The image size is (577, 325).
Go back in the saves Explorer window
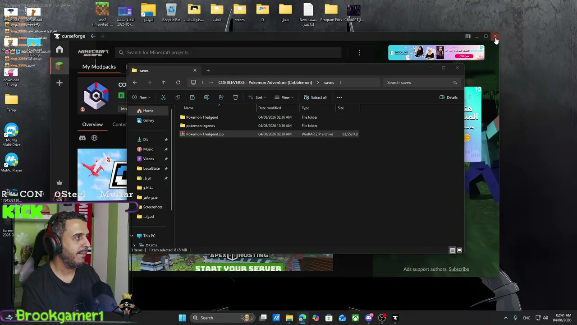click(135, 83)
